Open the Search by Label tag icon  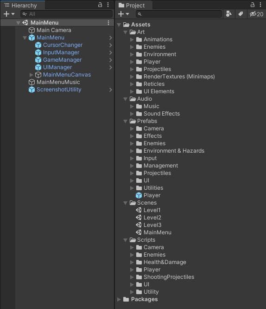[241, 14]
